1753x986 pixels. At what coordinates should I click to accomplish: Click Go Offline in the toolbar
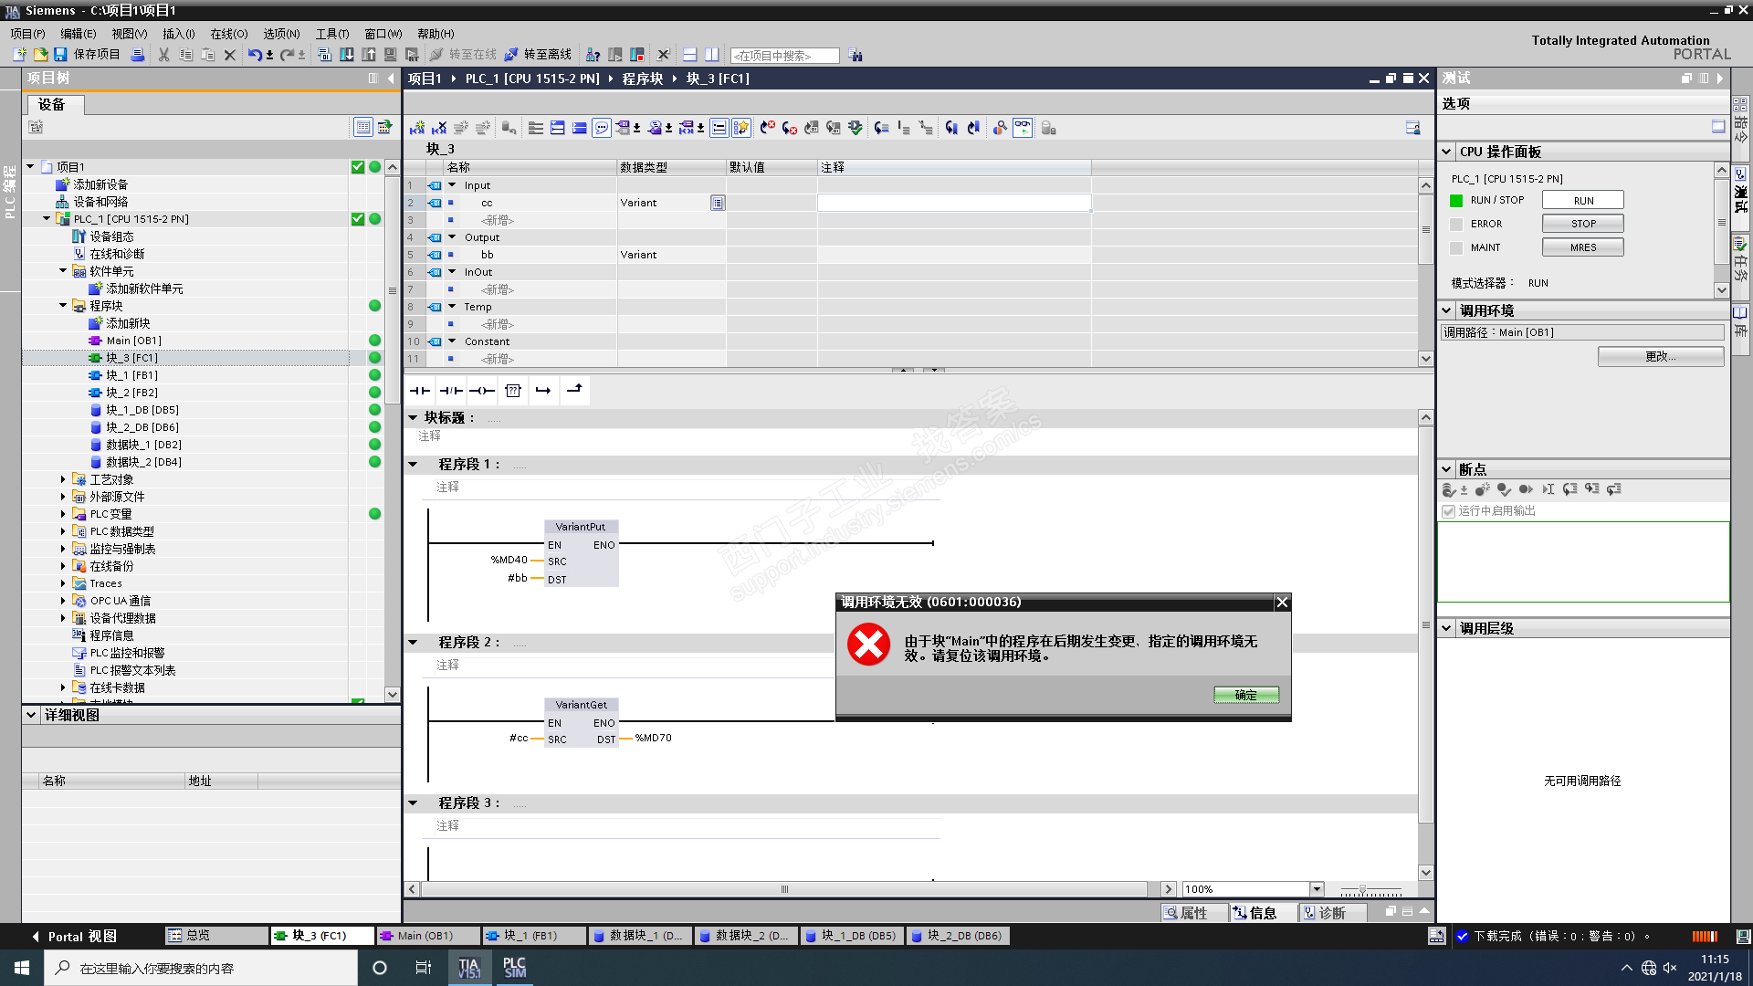point(538,55)
